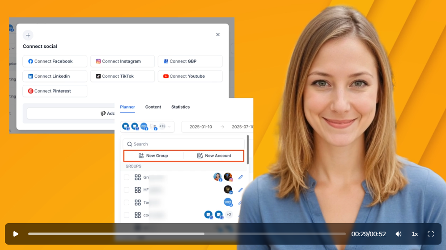Screen dimensions: 446x250
Task: Edit the HF group with pencil icon
Action: (x=241, y=190)
